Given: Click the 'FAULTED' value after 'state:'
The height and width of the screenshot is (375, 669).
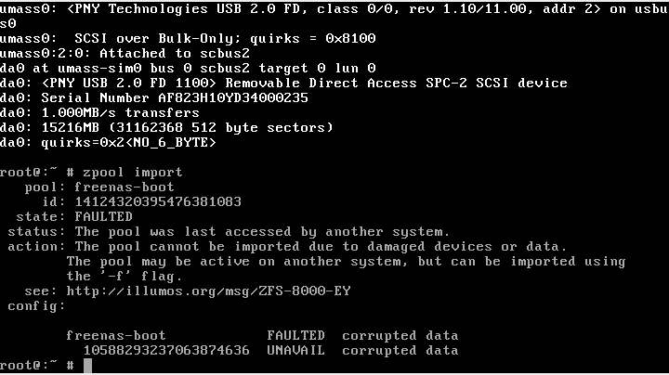Looking at the screenshot, I should (104, 216).
